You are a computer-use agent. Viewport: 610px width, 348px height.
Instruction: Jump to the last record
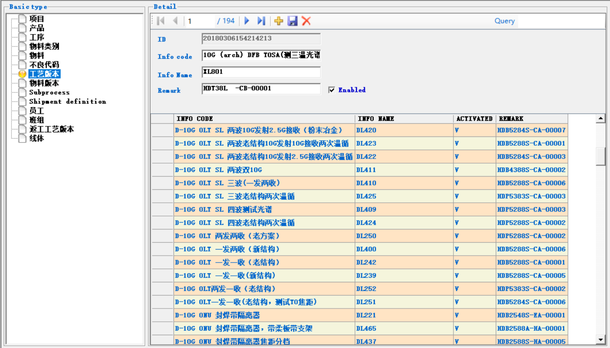[x=261, y=21]
